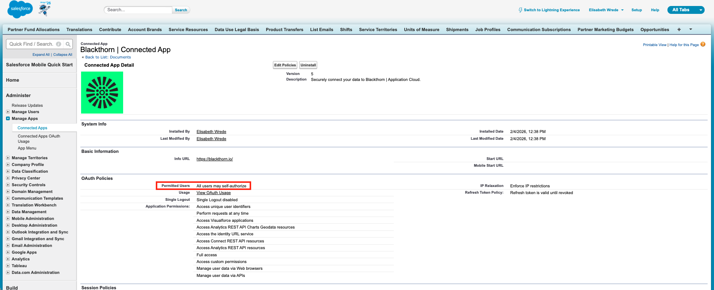Follow the Back to List: Documents link

pos(108,57)
